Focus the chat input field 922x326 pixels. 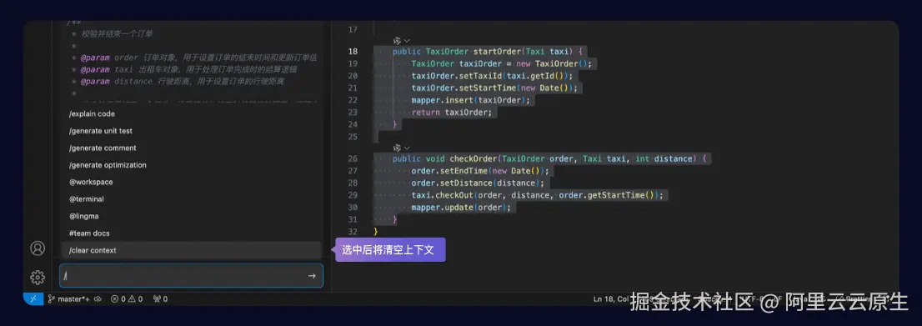point(192,276)
